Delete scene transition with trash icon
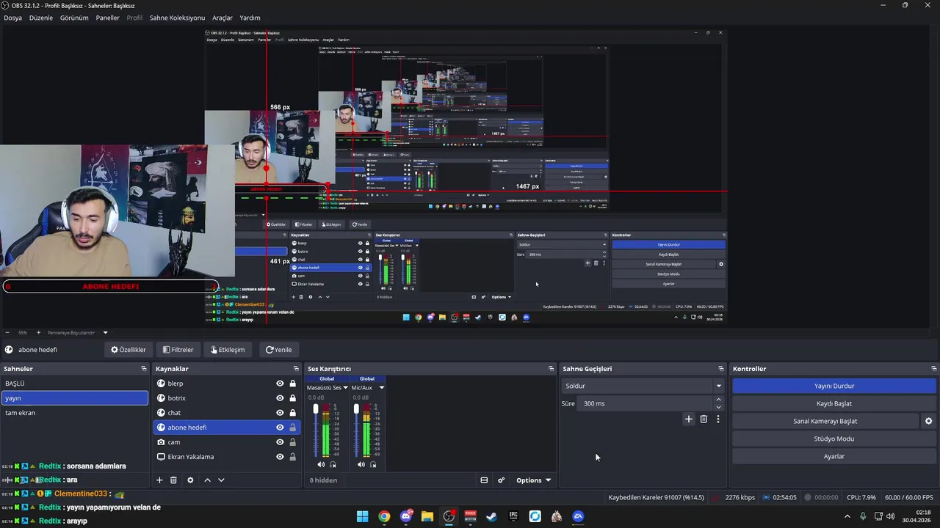Image resolution: width=940 pixels, height=528 pixels. coord(704,419)
